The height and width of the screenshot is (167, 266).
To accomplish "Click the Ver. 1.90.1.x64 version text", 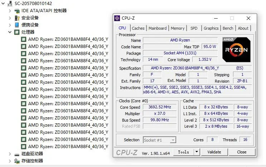I will (156, 153).
